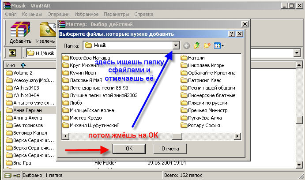The image size is (305, 180).
Task: Click the Выбрано: 1 папка status text
Action: 43,175
